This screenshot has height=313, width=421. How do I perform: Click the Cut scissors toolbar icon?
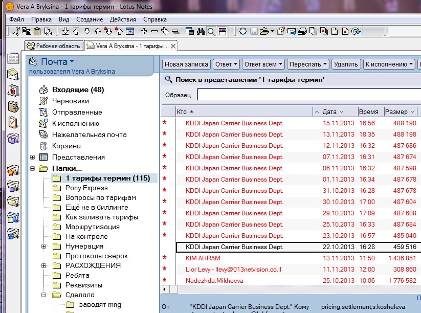[x=16, y=31]
